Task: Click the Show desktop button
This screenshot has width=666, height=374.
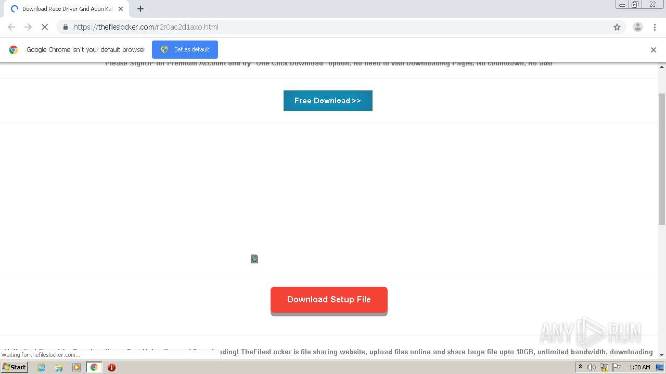Action: click(660, 367)
